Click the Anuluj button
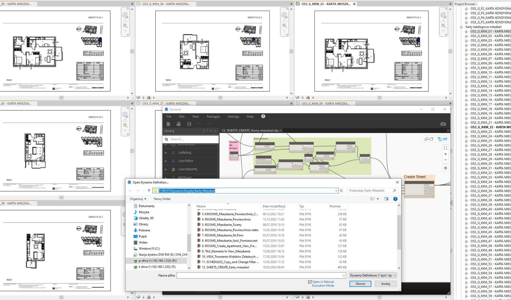The height and width of the screenshot is (300, 511). (385, 284)
